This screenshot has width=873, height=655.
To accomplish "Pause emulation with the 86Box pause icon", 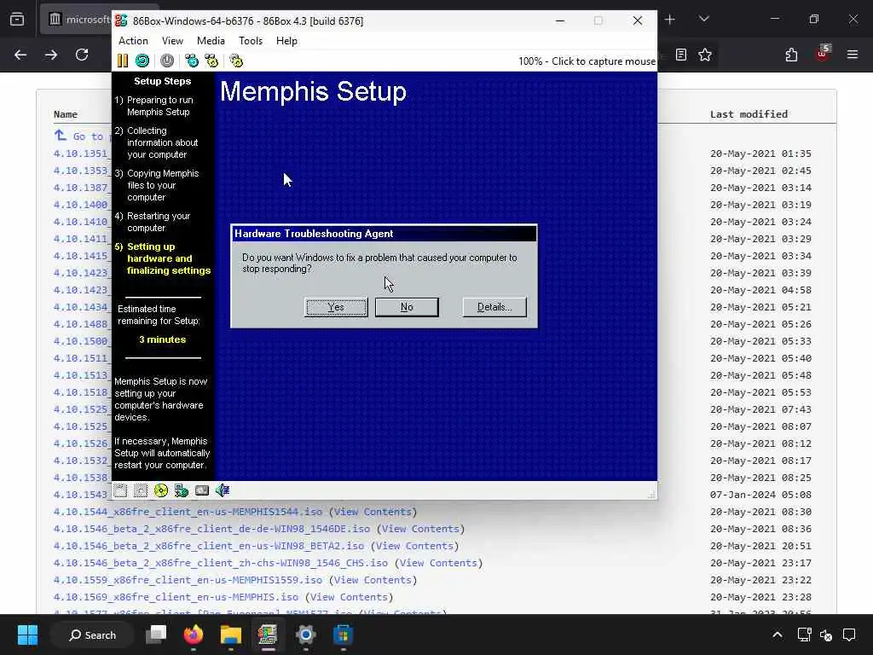I will point(123,61).
